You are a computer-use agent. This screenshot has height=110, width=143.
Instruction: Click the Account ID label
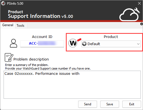[x=42, y=37]
